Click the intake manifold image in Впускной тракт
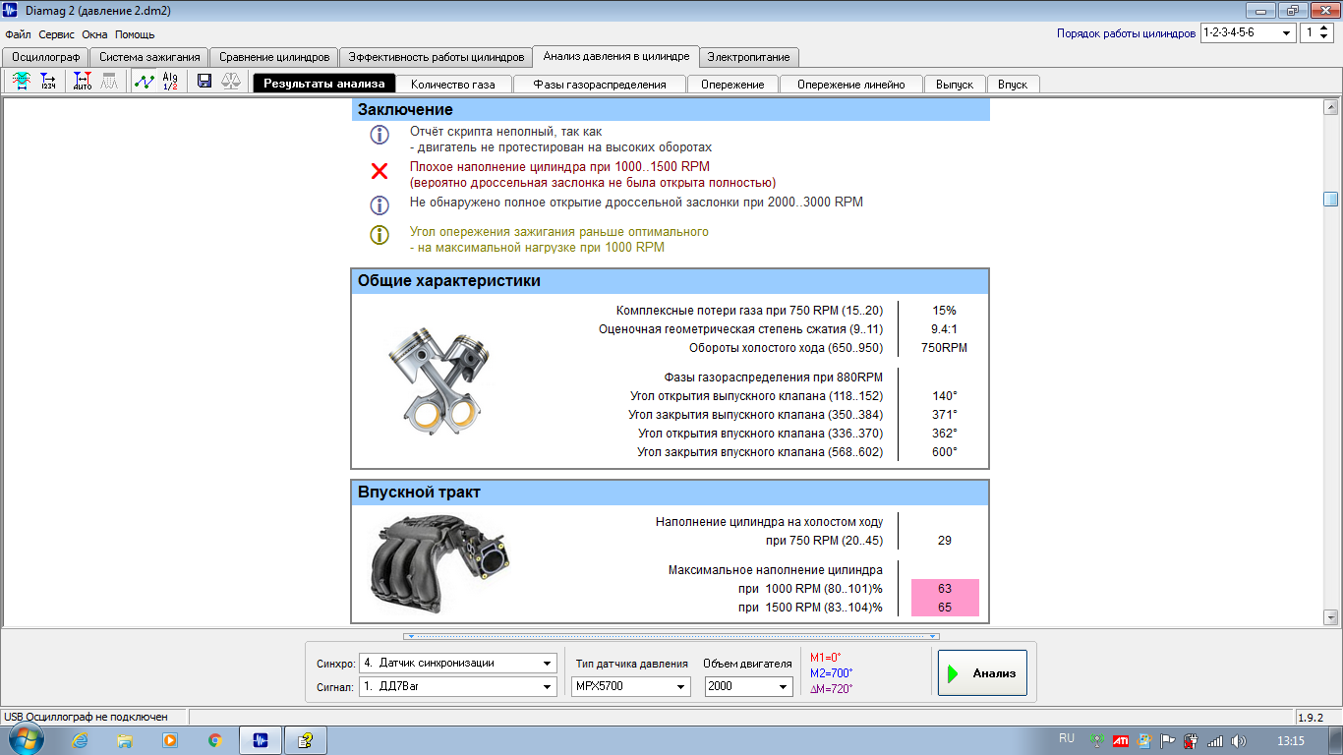 coord(439,564)
